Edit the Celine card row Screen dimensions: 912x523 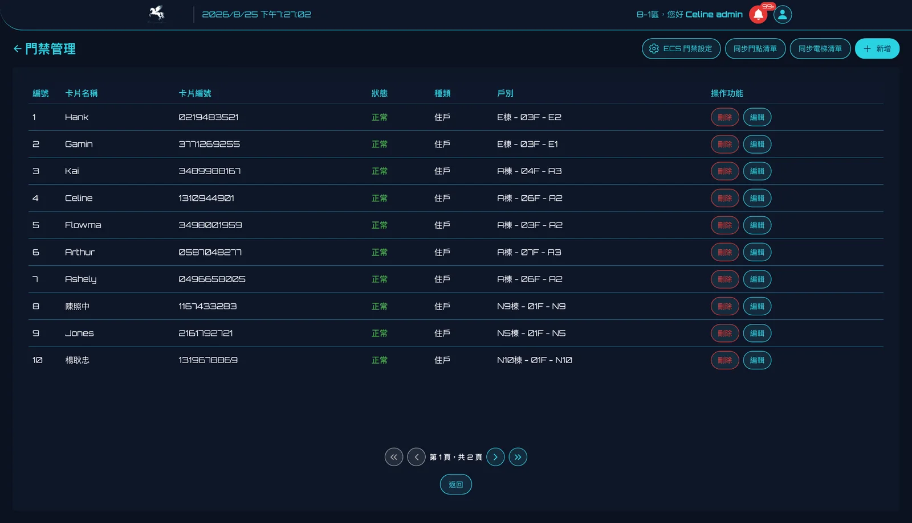[758, 199]
